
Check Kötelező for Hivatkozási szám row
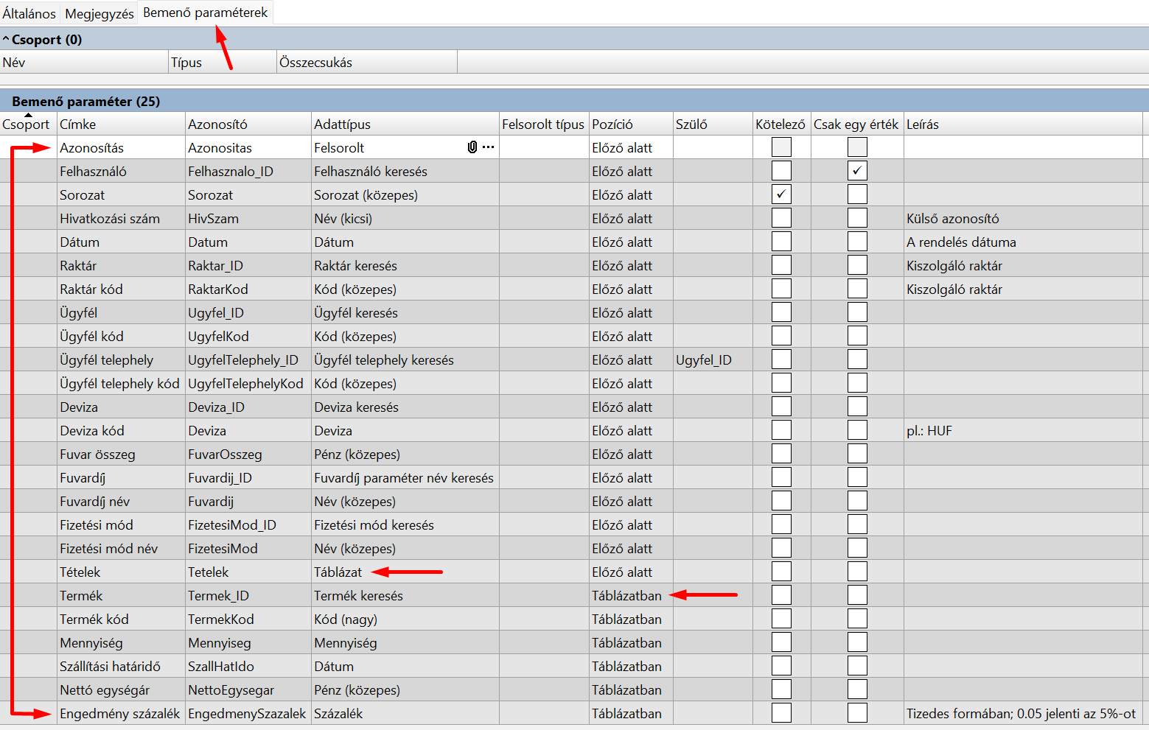[x=781, y=218]
